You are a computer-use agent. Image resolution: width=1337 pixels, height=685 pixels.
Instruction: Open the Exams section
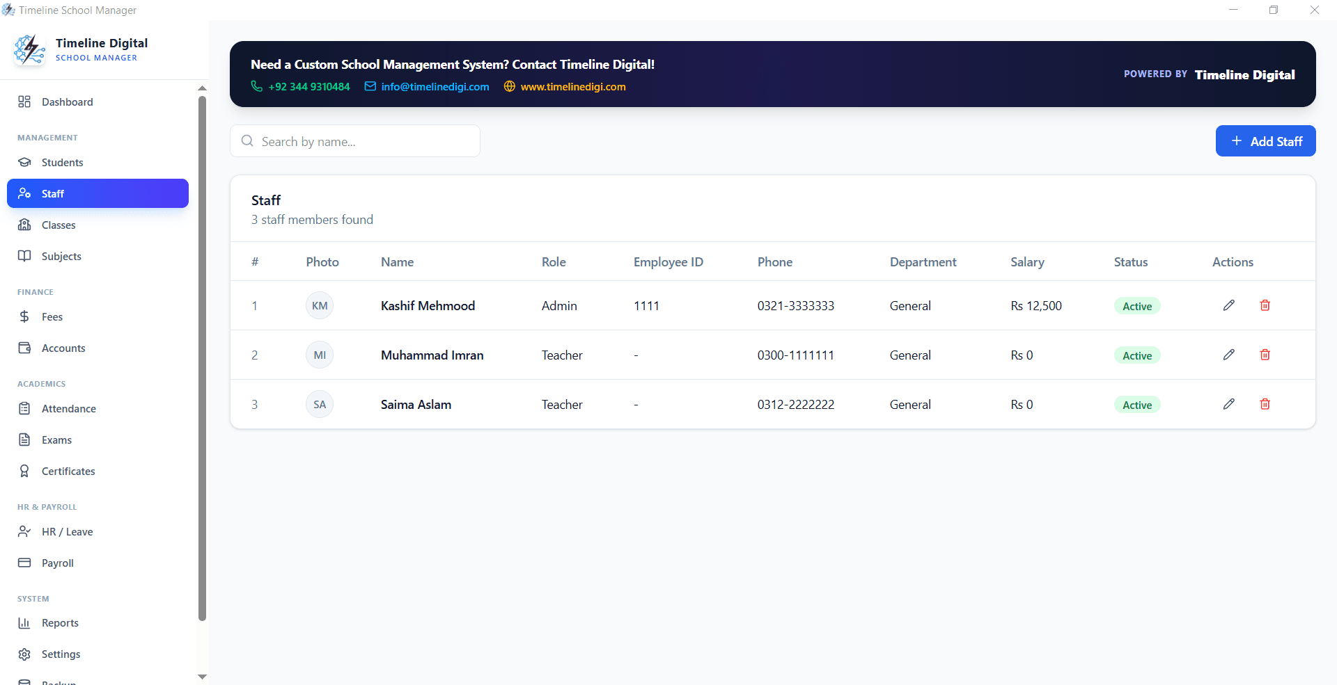click(56, 440)
